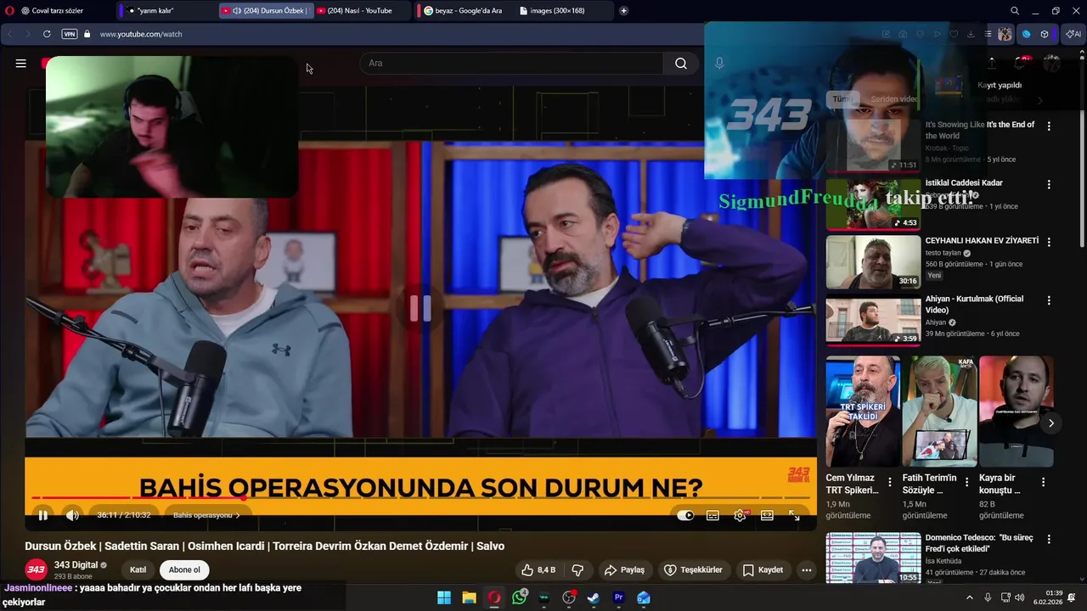
Task: Open options for 'İstiklal Caddesi Kadar' video
Action: click(x=1049, y=184)
